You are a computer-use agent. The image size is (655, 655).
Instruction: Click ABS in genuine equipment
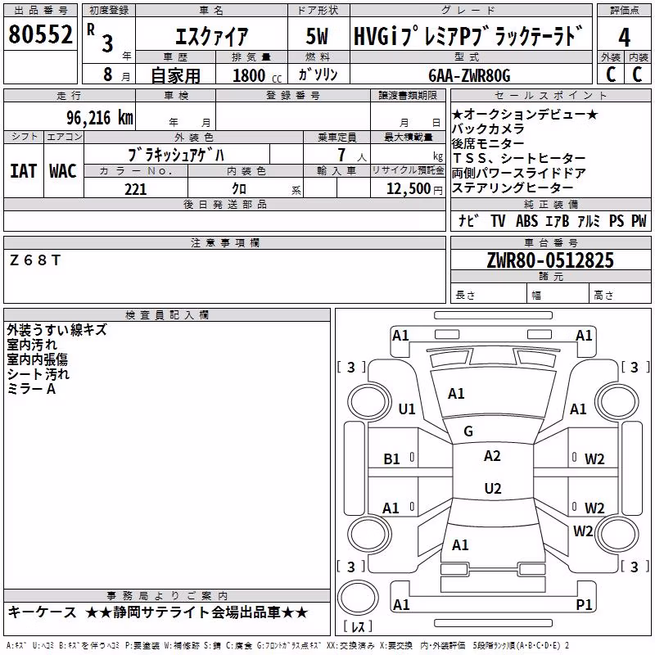526,220
